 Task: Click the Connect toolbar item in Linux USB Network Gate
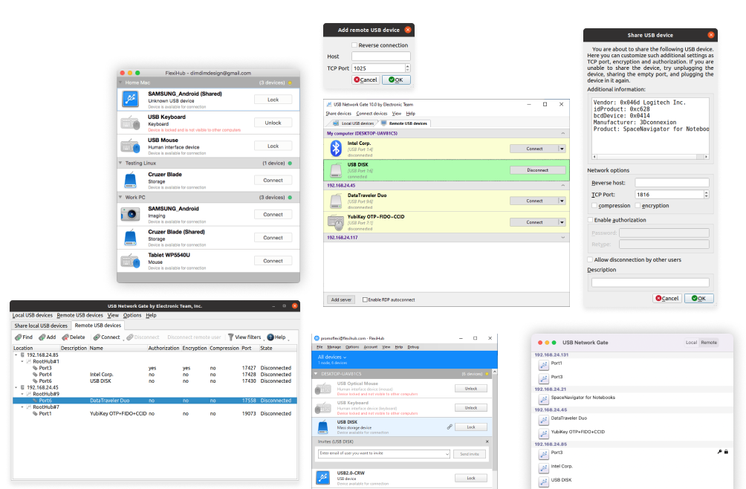[106, 337]
